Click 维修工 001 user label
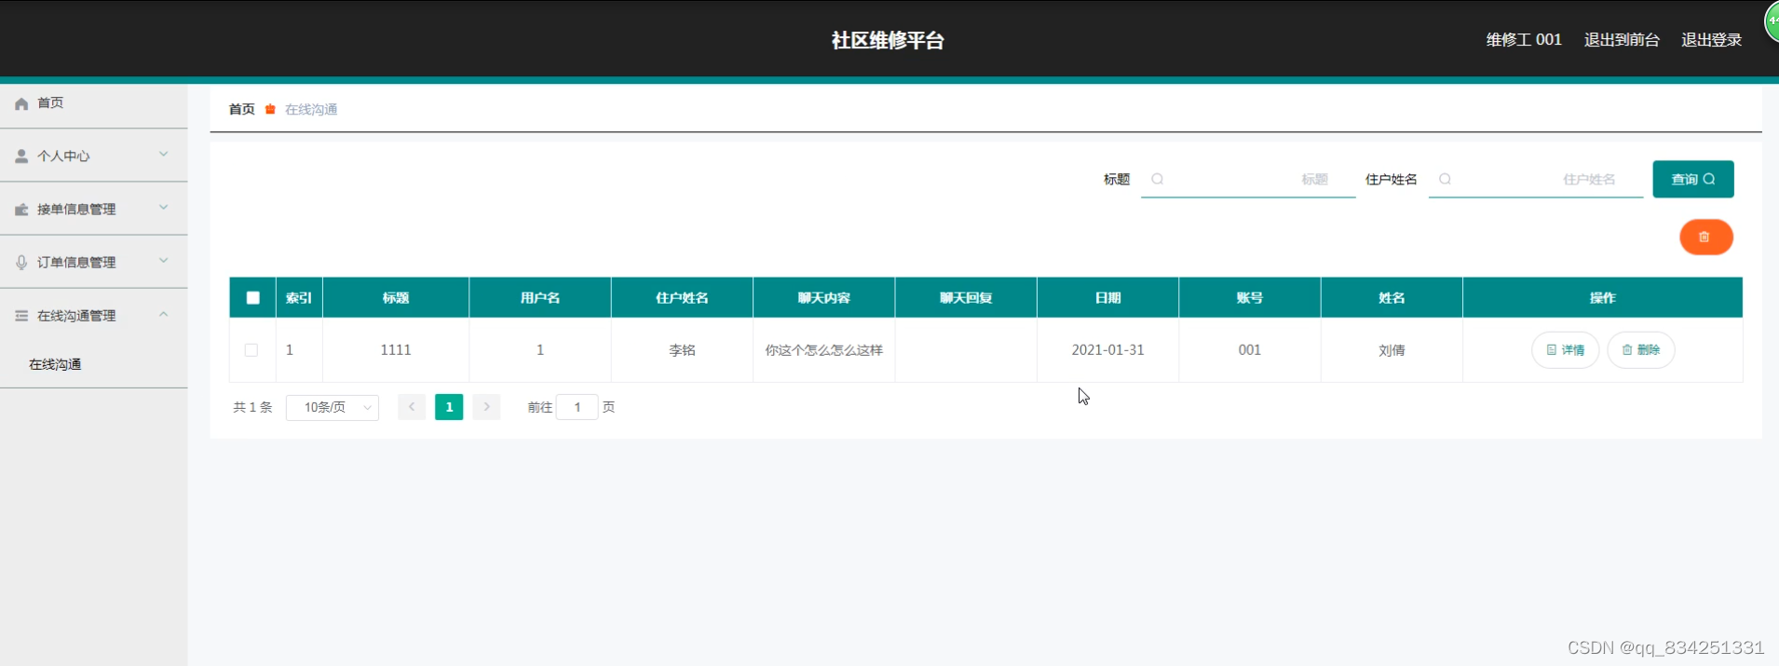Viewport: 1779px width, 666px height. pyautogui.click(x=1524, y=40)
